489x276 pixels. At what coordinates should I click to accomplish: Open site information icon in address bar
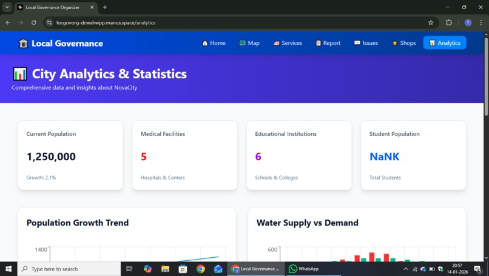tap(49, 23)
